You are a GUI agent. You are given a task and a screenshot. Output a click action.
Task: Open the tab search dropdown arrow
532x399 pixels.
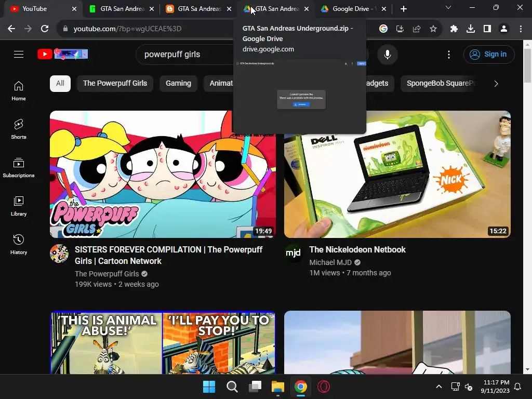pyautogui.click(x=448, y=7)
